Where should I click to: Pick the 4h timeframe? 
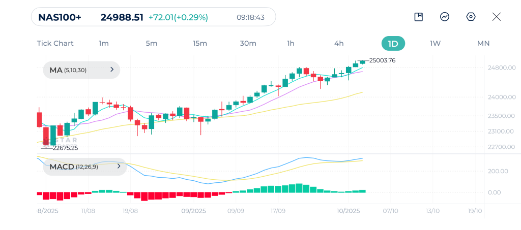click(x=339, y=43)
